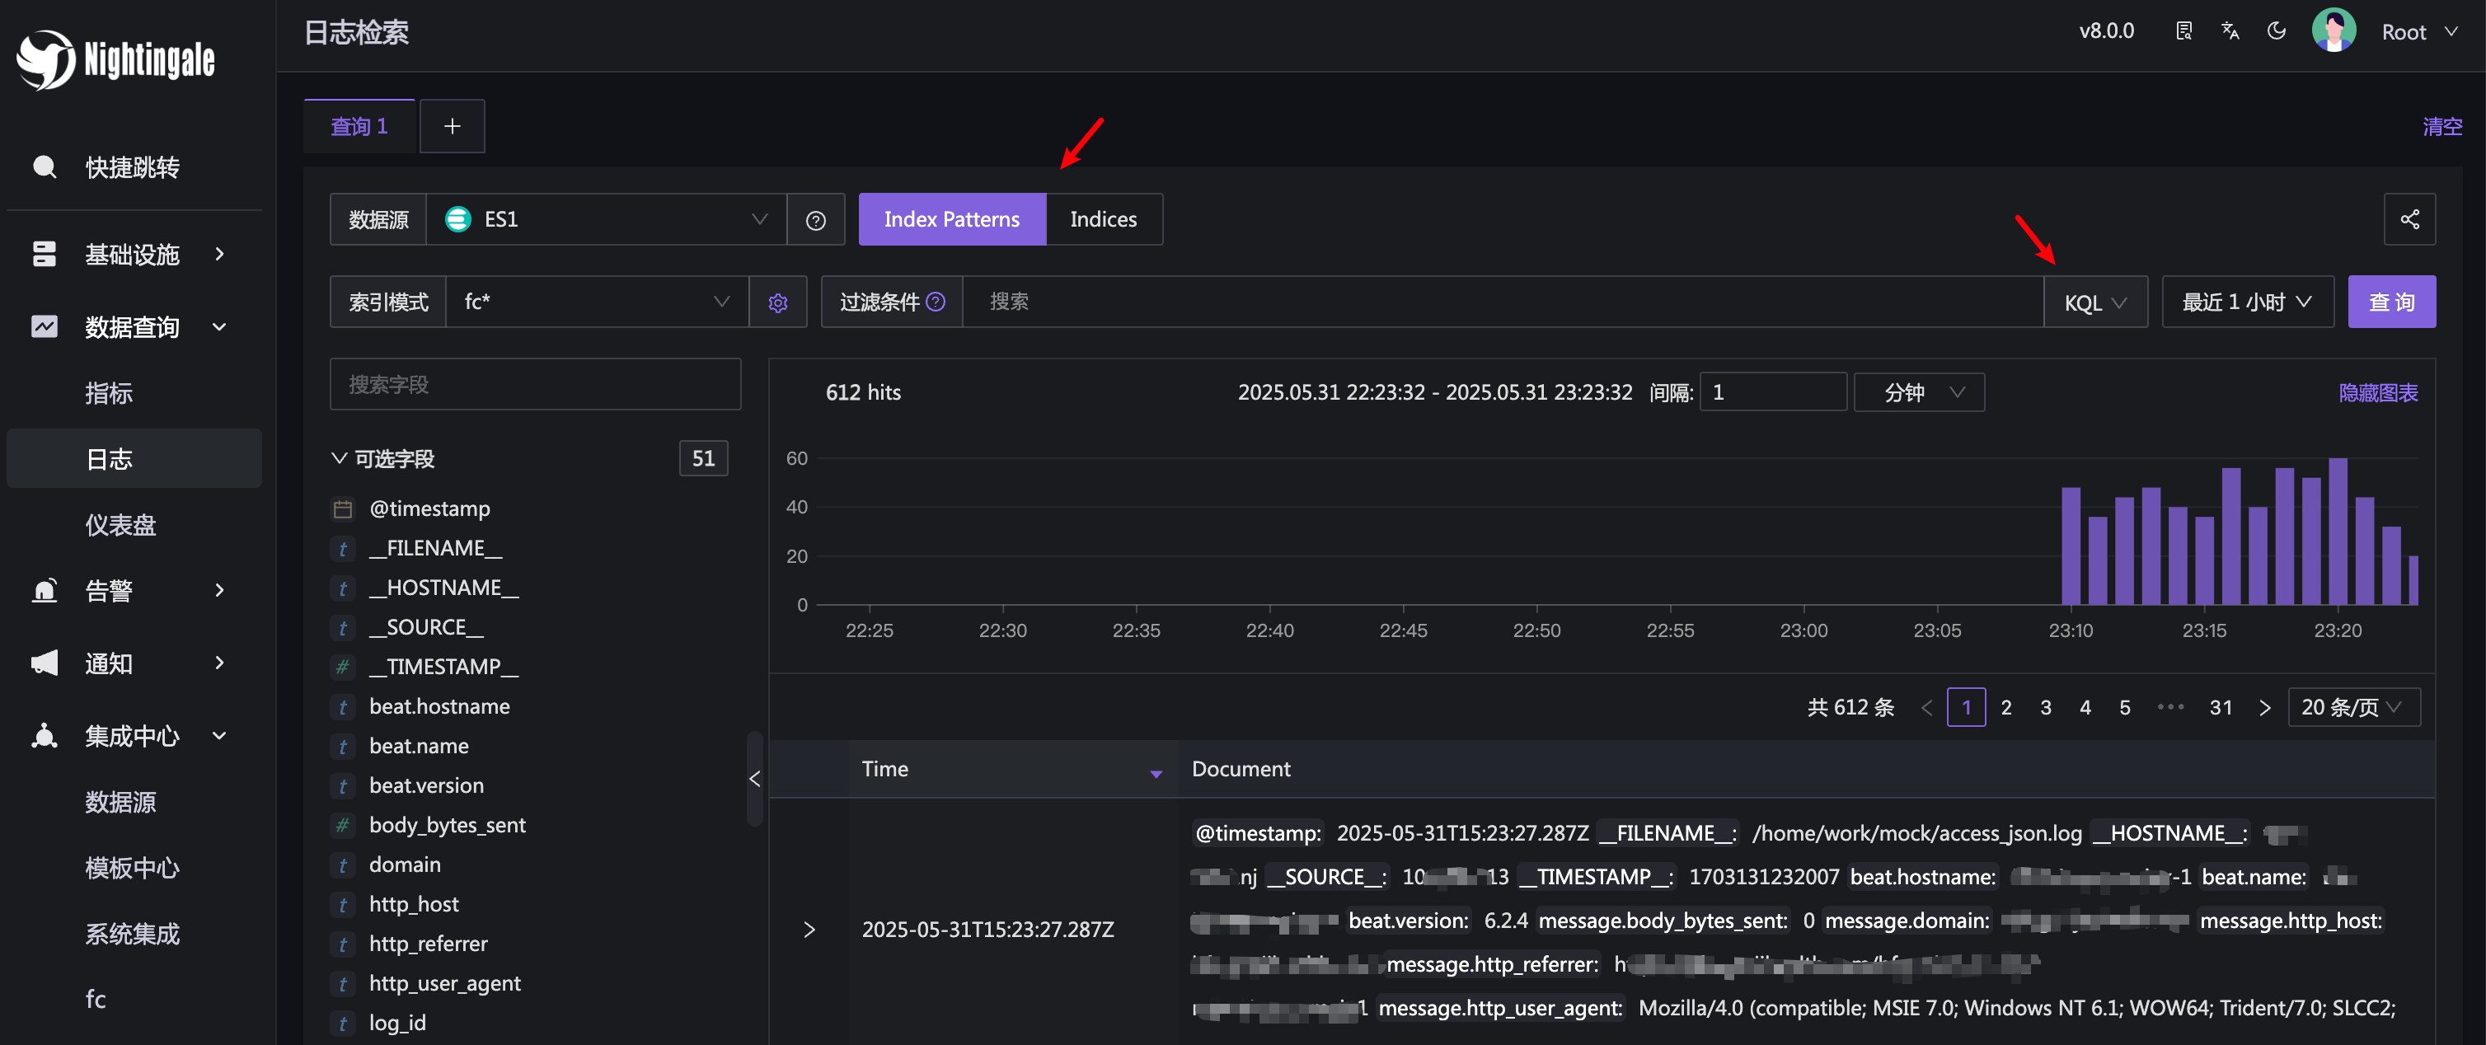2486x1045 pixels.
Task: Switch to Indices mode
Action: 1103,219
